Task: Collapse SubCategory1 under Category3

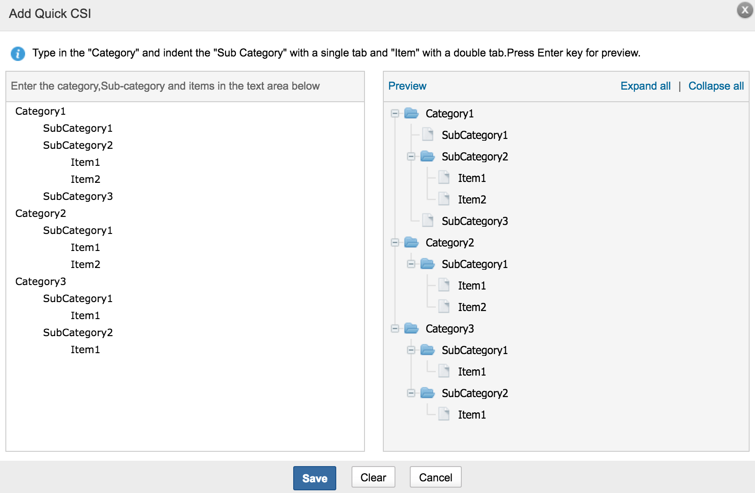Action: tap(411, 350)
